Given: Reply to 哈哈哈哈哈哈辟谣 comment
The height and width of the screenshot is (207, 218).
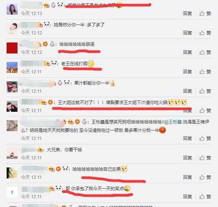Looking at the screenshot, I should (187, 52).
